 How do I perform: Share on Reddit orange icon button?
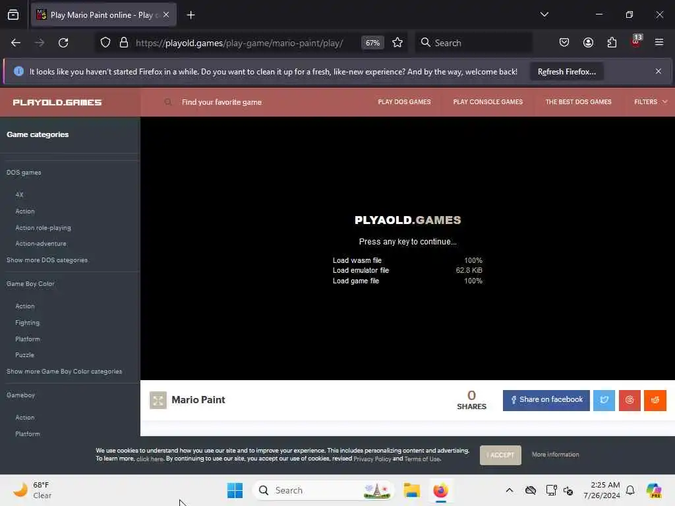655,400
